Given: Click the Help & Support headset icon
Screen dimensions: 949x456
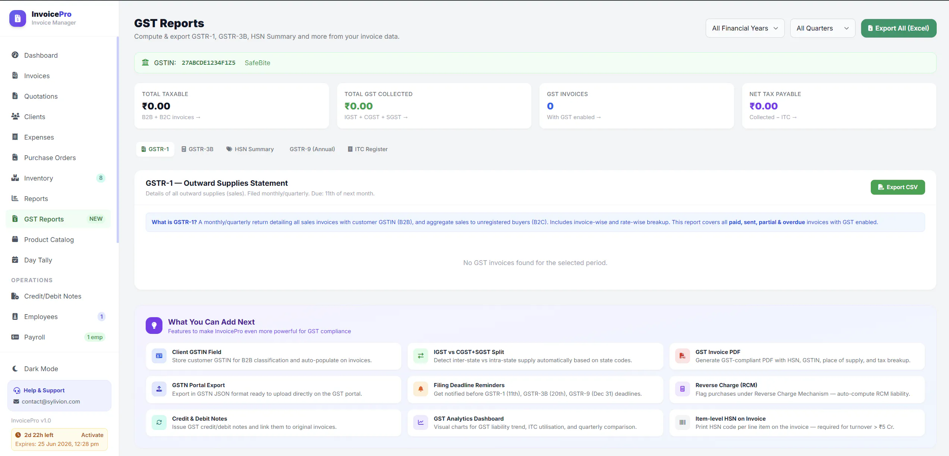Looking at the screenshot, I should click(17, 390).
